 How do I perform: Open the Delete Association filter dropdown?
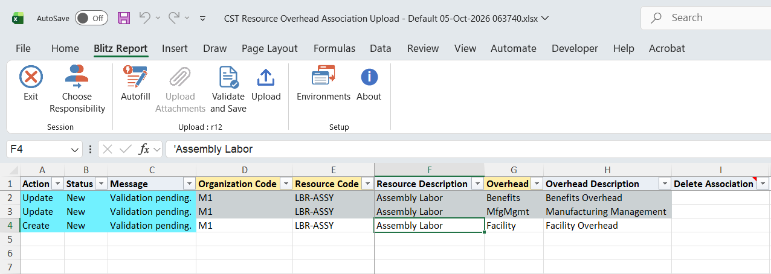pos(763,183)
